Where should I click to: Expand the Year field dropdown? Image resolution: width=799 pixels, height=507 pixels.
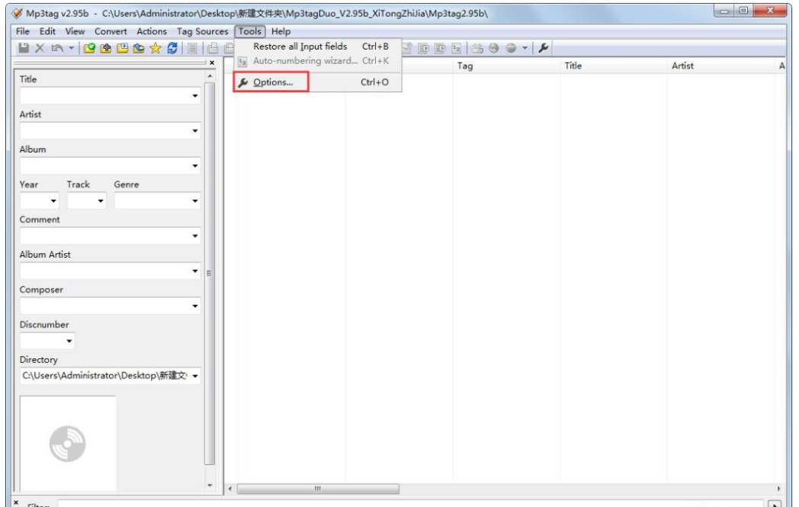(53, 201)
